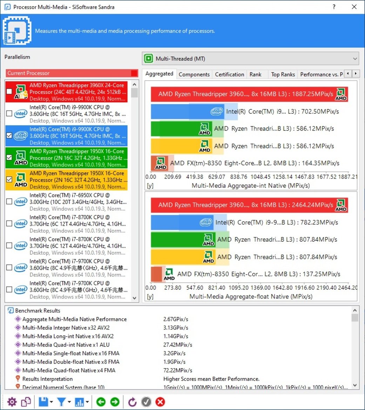This screenshot has height=410, width=365.
Task: Click the purple refresh icon
Action: pos(132,402)
